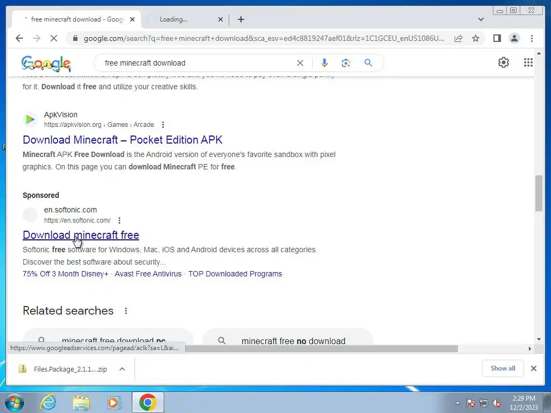Open the Avast Free Antivirus link
The width and height of the screenshot is (551, 413).
click(x=148, y=274)
